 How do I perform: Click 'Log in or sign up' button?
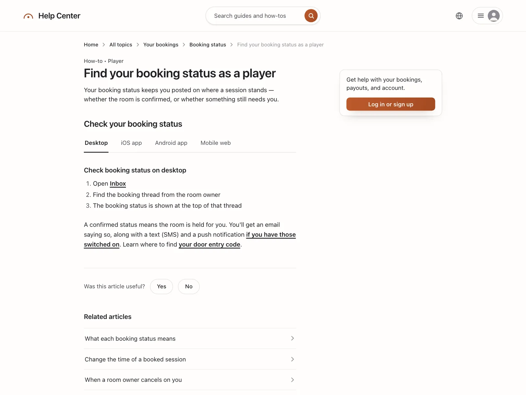[391, 104]
